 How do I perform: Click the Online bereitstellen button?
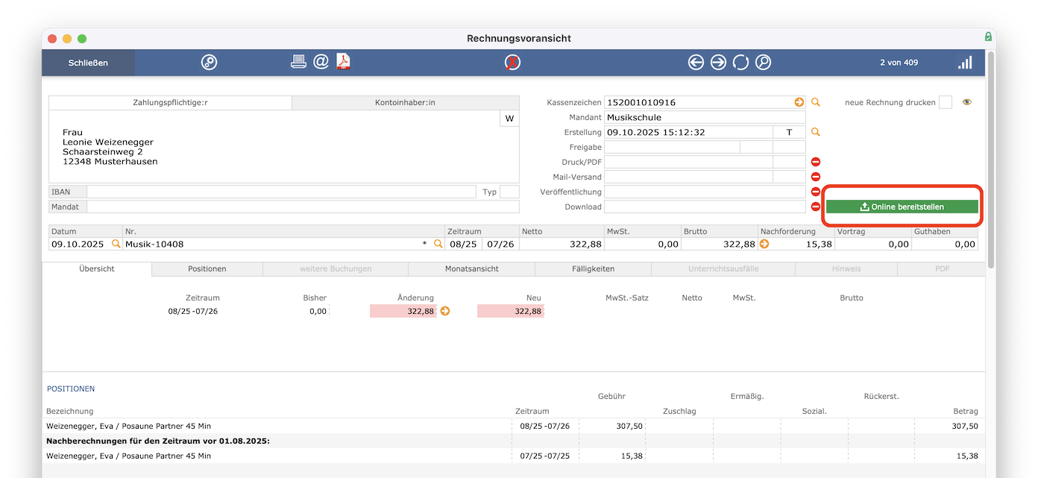pos(902,207)
